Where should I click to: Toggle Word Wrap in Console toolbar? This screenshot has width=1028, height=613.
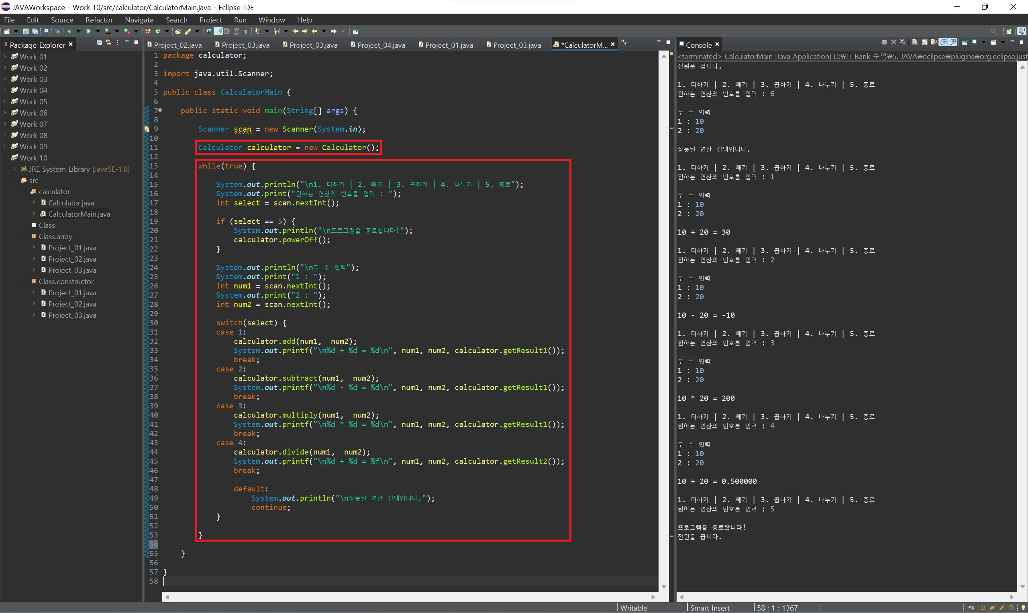pyautogui.click(x=934, y=43)
